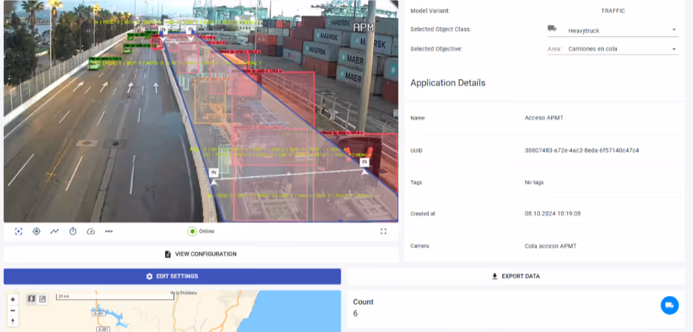The height and width of the screenshot is (332, 693).
Task: Click the crosshair target icon under video
Action: coord(37,231)
